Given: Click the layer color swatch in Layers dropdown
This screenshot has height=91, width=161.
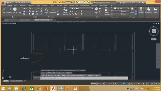Looking at the screenshot, I should pyautogui.click(x=77, y=8).
